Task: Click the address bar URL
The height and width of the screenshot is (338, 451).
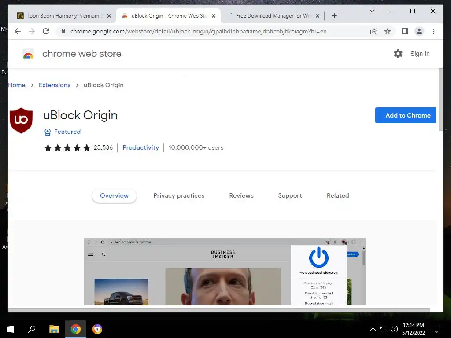Action: tap(199, 31)
